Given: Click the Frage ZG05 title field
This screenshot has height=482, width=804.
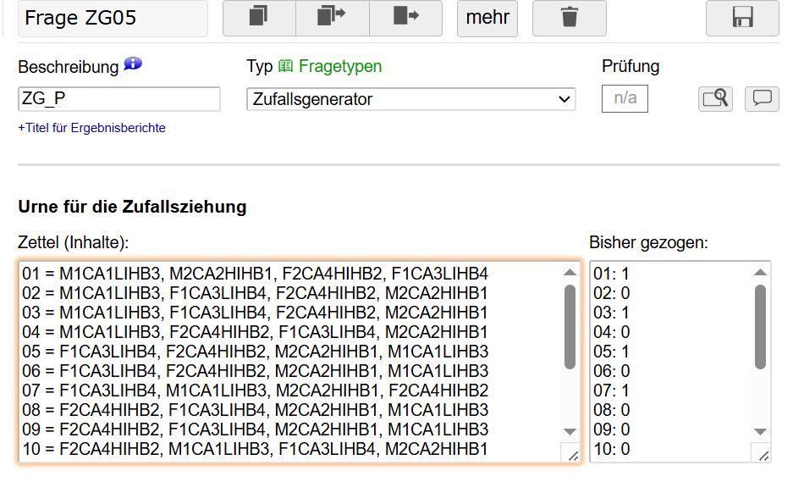Looking at the screenshot, I should 113,18.
